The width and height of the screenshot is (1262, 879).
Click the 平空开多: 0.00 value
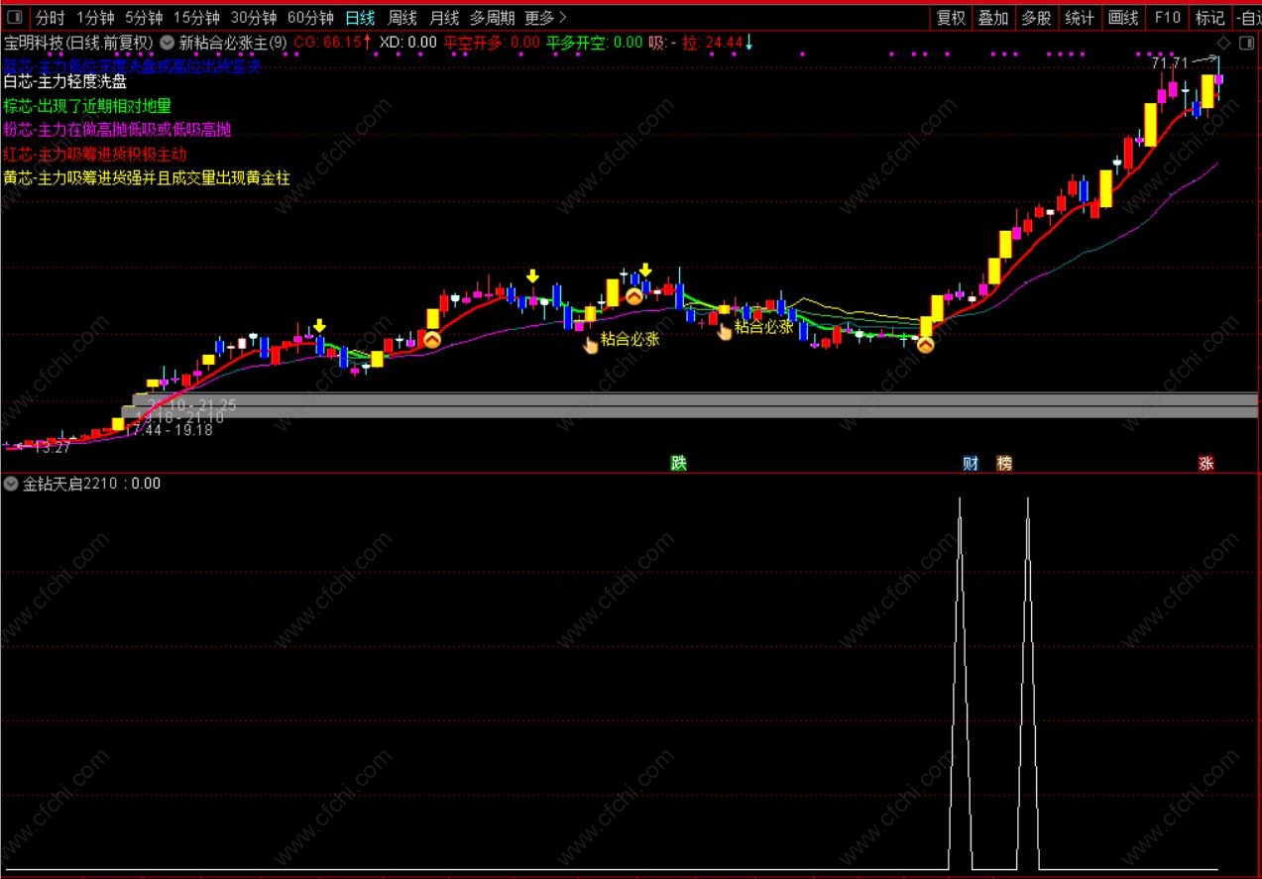[x=492, y=43]
